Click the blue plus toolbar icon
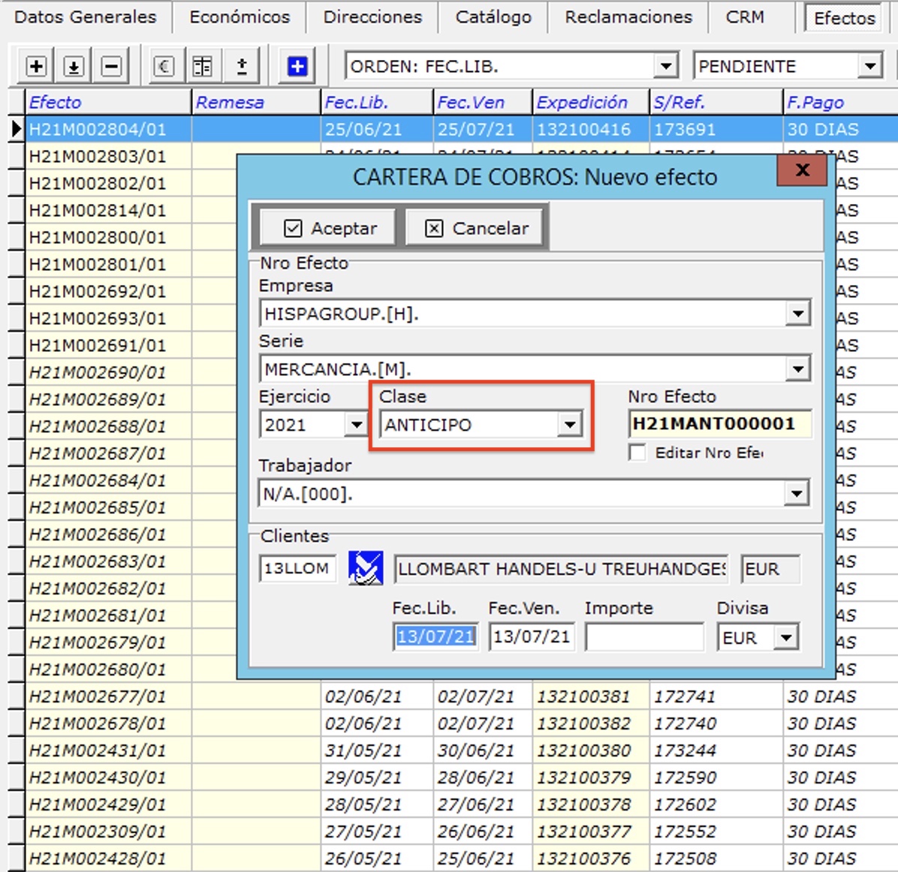 (x=297, y=67)
